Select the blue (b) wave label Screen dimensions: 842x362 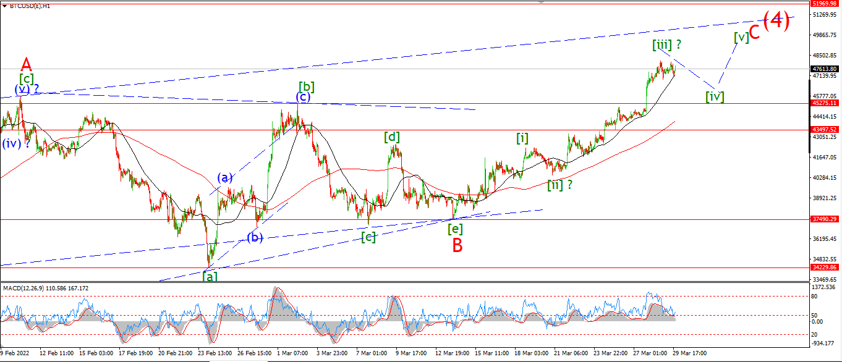click(x=255, y=237)
